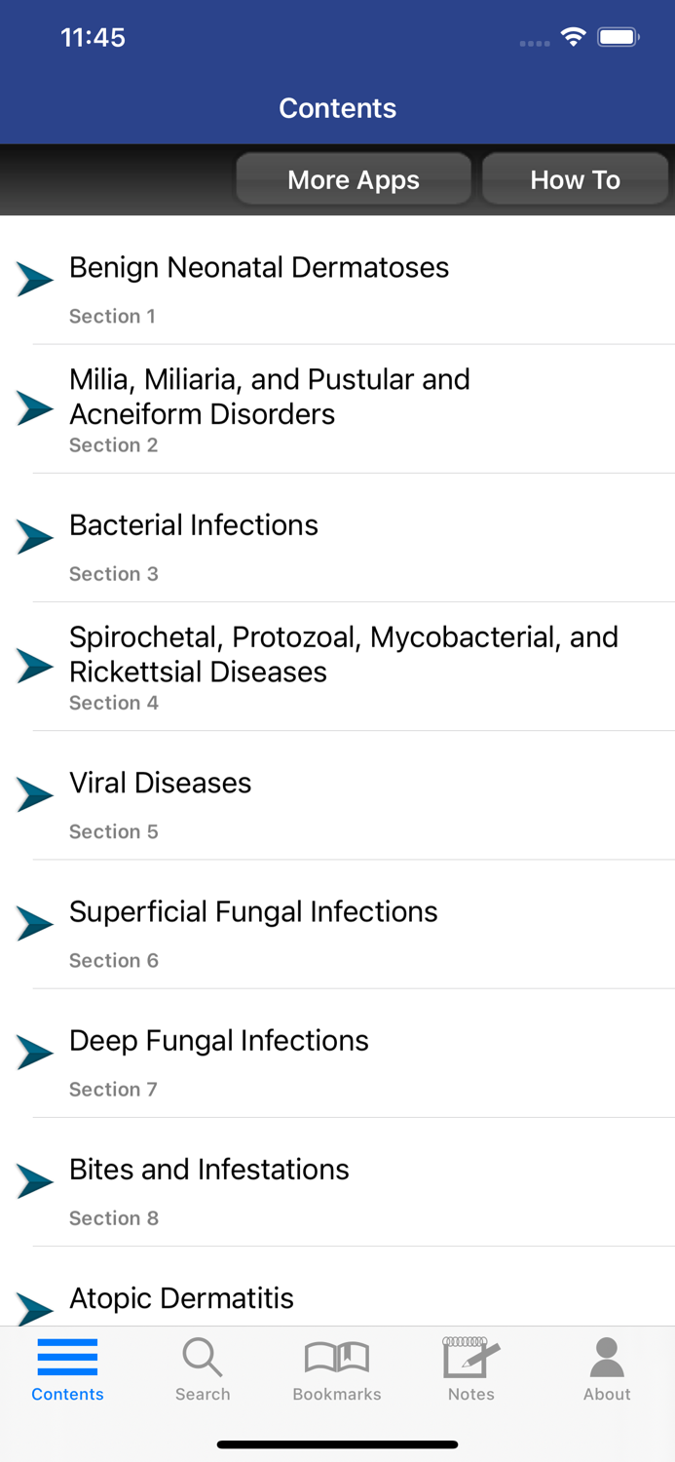The height and width of the screenshot is (1462, 675).
Task: Tap the Notes pencil icon
Action: click(470, 1356)
